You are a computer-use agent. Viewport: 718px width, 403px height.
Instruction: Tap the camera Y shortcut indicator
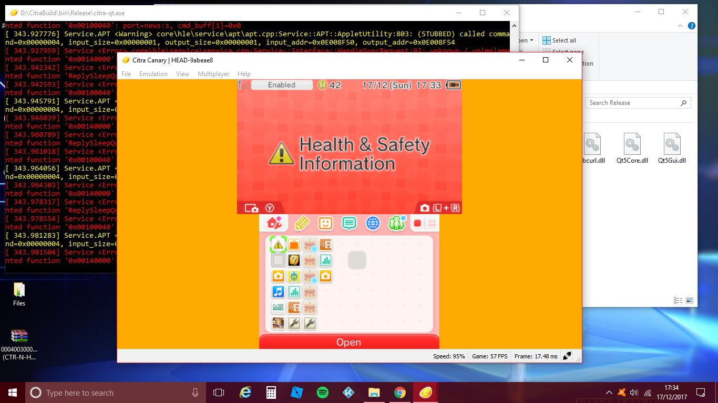point(260,208)
